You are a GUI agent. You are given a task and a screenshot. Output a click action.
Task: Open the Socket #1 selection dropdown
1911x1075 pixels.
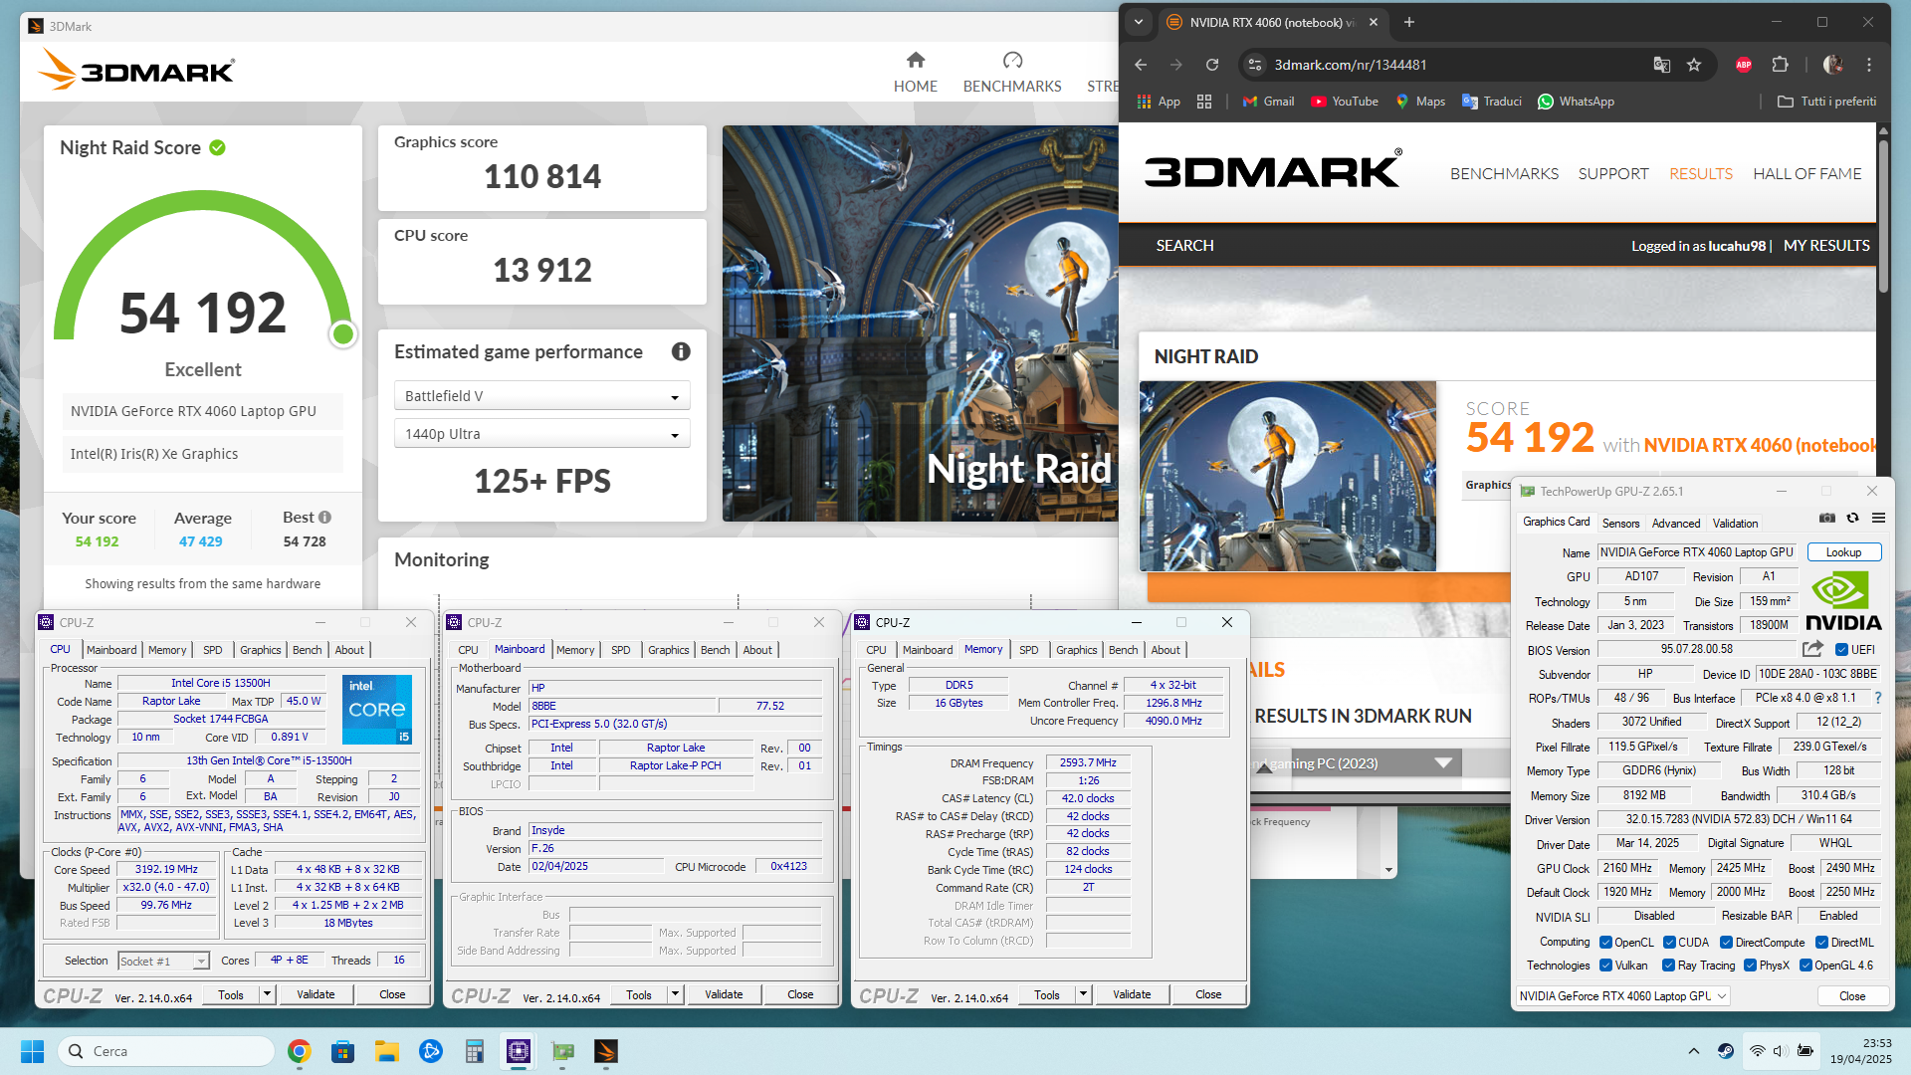click(163, 961)
